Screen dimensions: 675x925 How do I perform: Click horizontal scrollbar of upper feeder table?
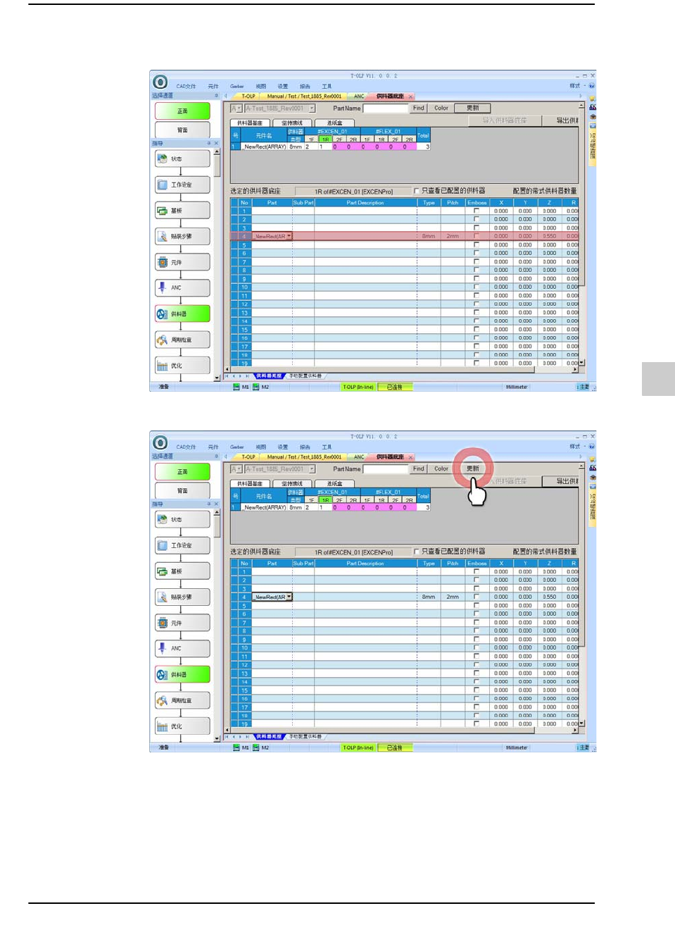401,369
